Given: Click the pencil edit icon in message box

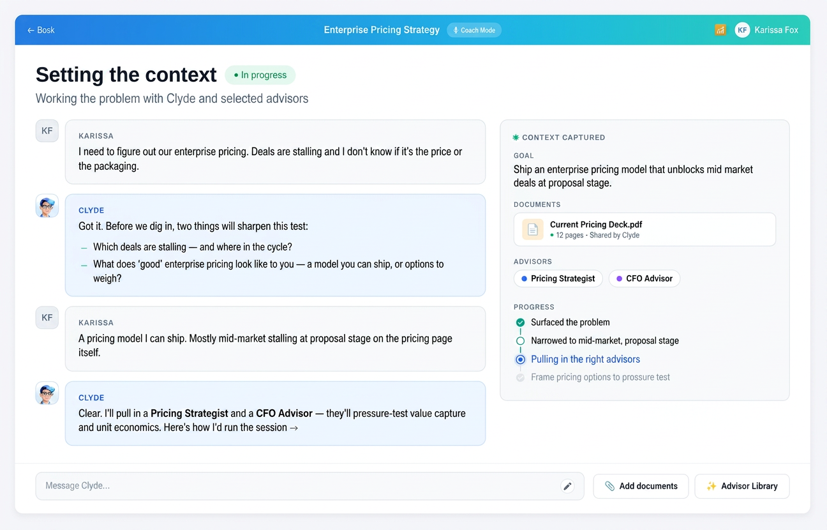Looking at the screenshot, I should (567, 486).
